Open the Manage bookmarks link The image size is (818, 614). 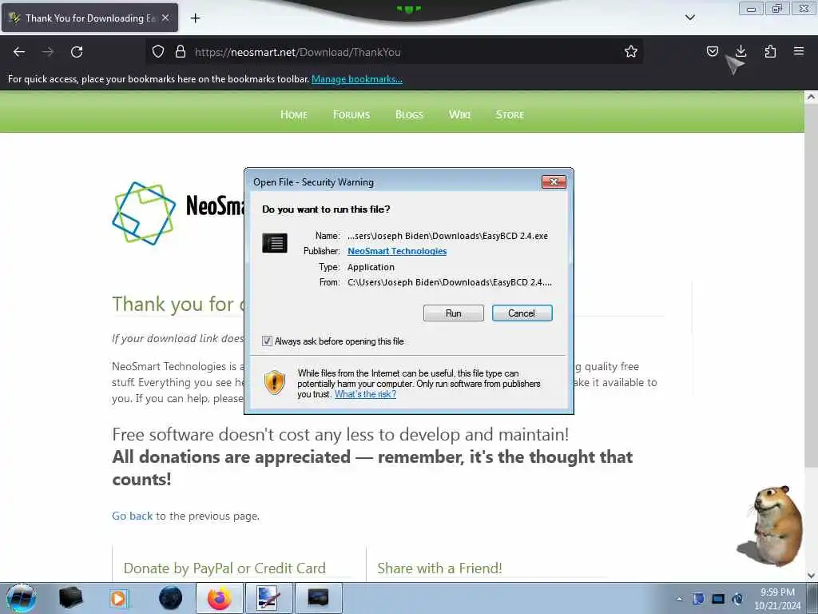tap(357, 79)
